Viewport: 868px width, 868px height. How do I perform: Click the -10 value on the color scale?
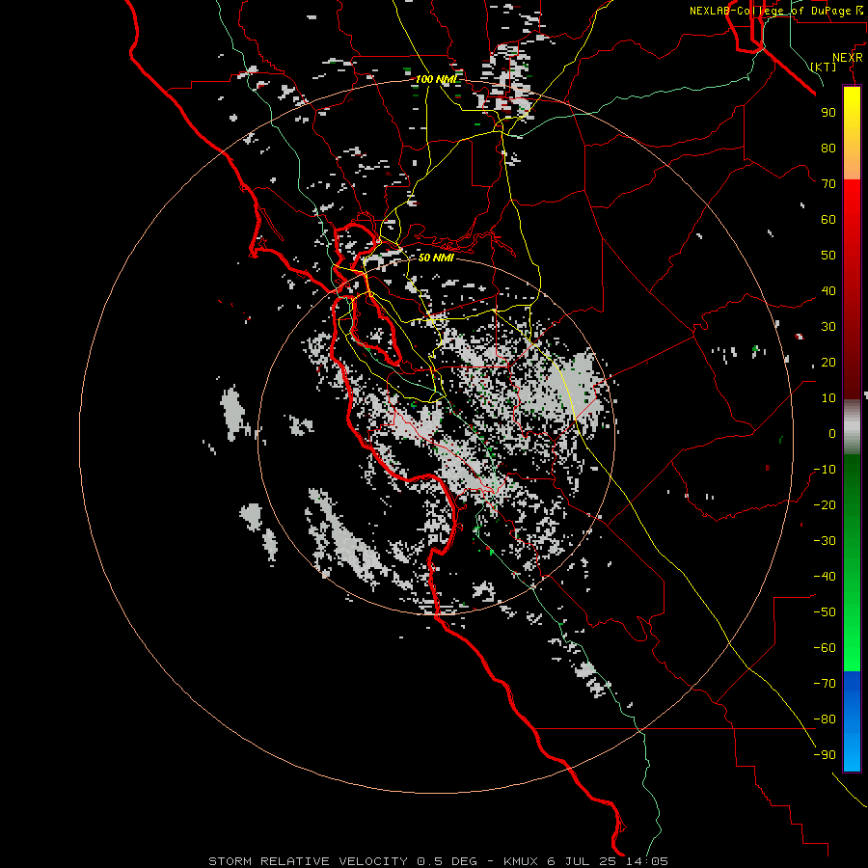point(825,470)
